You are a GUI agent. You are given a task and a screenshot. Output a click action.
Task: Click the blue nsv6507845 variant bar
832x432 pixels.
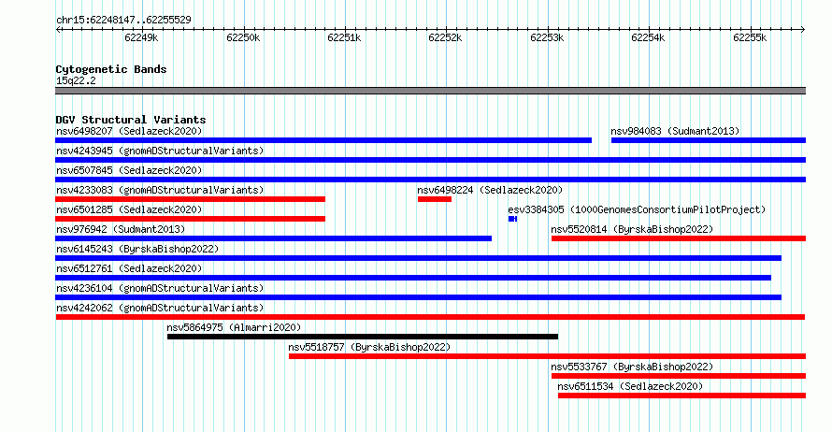430,180
